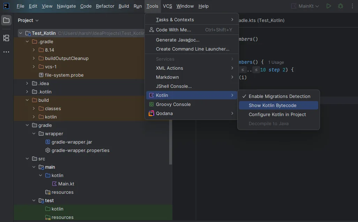Collapse the wrapper folder chevron

tap(34, 133)
